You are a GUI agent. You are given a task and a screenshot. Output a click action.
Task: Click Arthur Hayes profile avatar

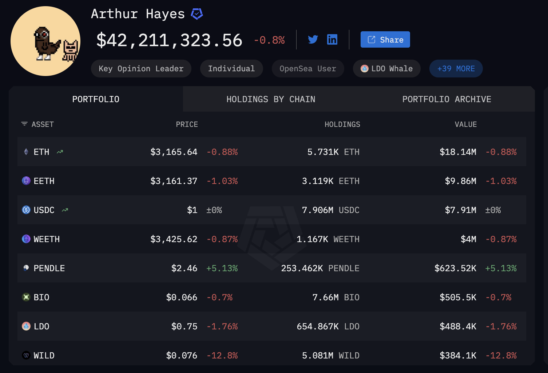pos(45,40)
